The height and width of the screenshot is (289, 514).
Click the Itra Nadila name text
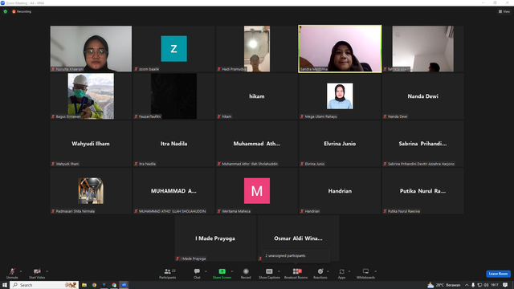coord(173,144)
